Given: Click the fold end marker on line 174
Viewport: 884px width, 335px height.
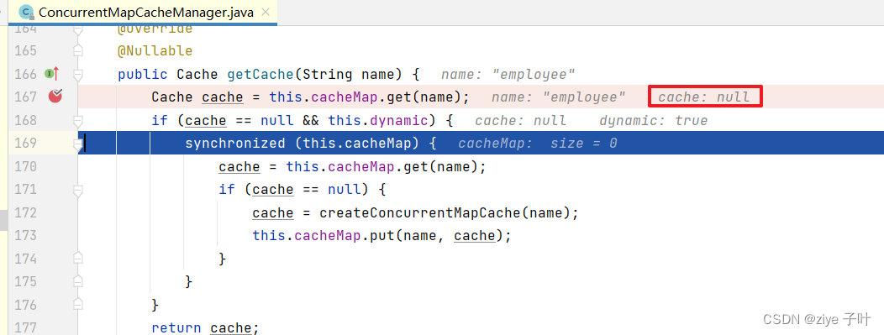Looking at the screenshot, I should click(78, 258).
